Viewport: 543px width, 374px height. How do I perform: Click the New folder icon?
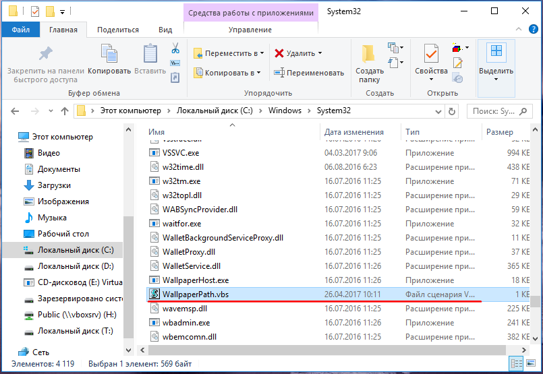pos(368,54)
